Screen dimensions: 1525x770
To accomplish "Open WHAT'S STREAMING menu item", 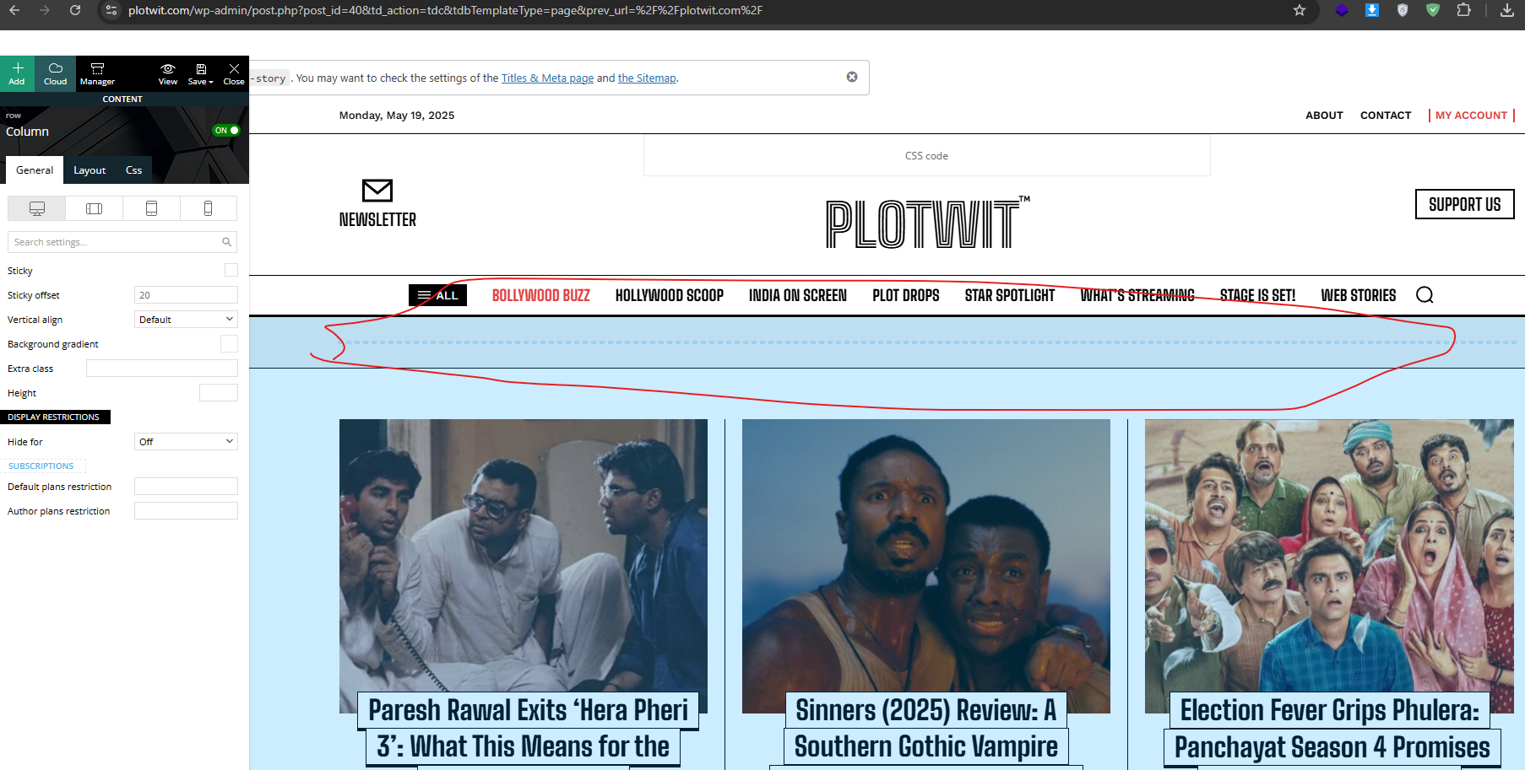I will tap(1137, 296).
